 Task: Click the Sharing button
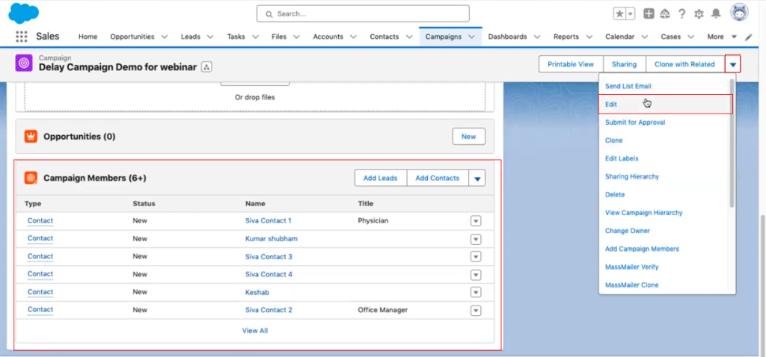pyautogui.click(x=625, y=64)
